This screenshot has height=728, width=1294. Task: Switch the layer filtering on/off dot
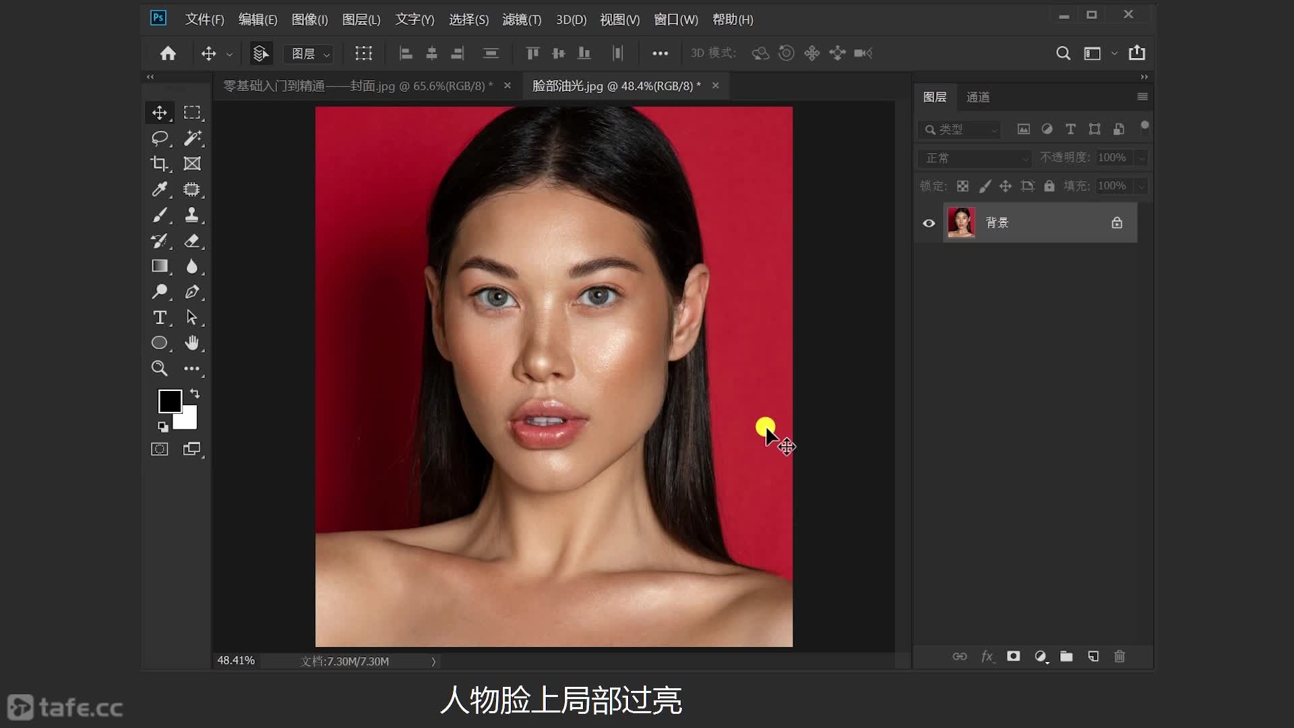(x=1144, y=126)
